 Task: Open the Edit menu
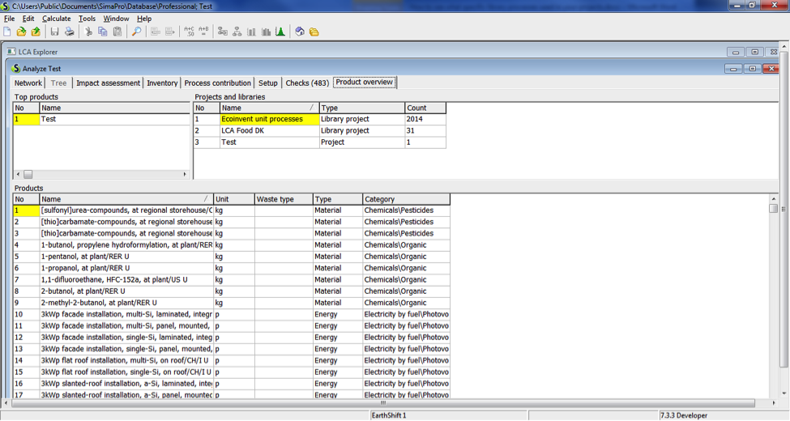[28, 19]
